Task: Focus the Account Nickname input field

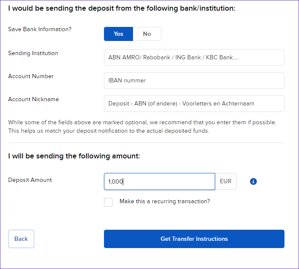Action: coord(194,104)
